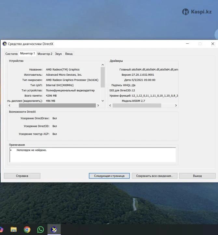Select the Звук tab
This screenshot has height=235, width=218.
pyautogui.click(x=58, y=54)
